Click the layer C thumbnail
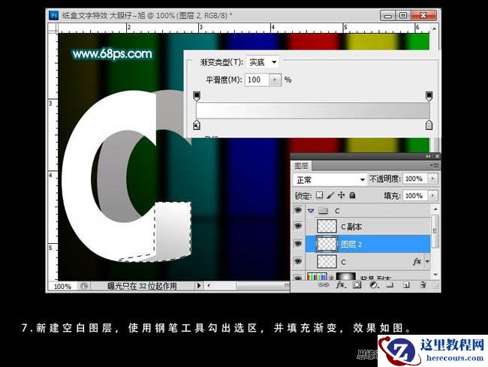 pyautogui.click(x=327, y=262)
